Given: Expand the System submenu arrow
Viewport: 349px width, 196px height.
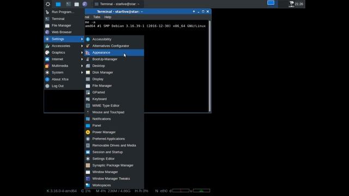Looking at the screenshot, I should coord(82,72).
